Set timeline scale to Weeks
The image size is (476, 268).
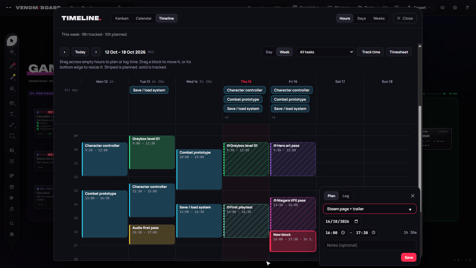coord(379,18)
